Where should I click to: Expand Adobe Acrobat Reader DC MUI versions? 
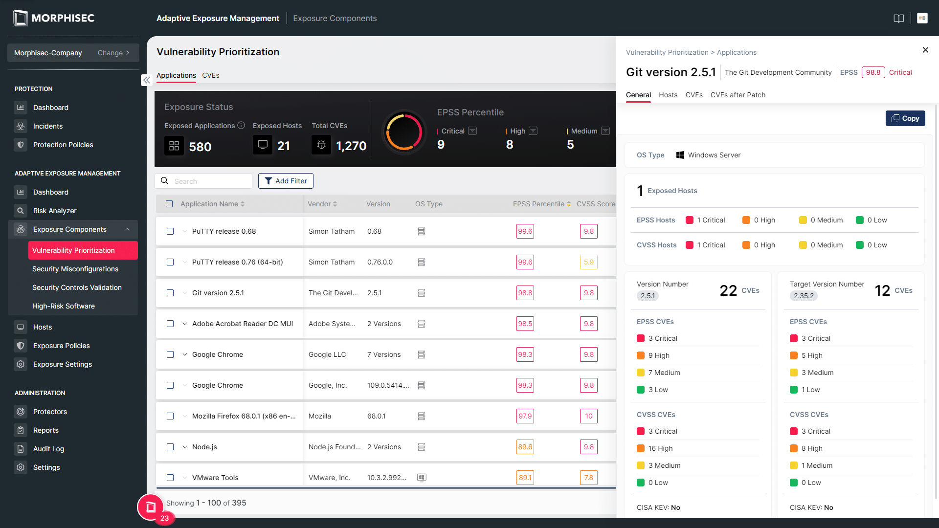tap(185, 324)
